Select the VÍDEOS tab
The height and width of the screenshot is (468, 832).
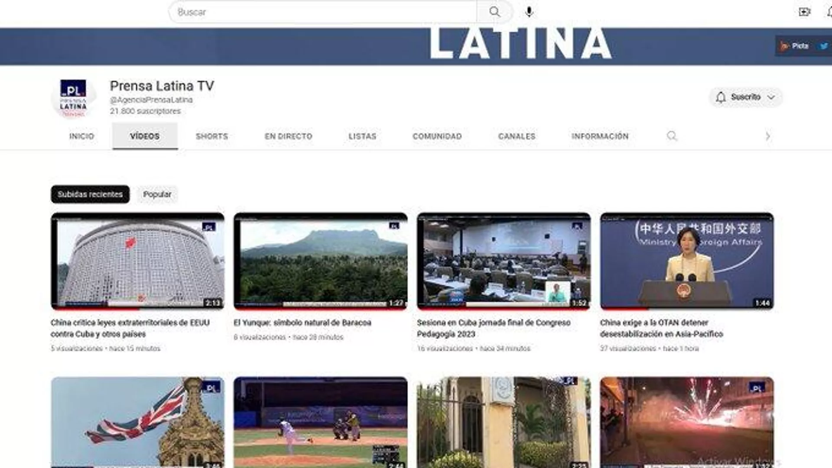tap(145, 136)
